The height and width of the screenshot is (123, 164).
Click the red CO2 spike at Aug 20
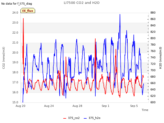(x=23, y=19)
